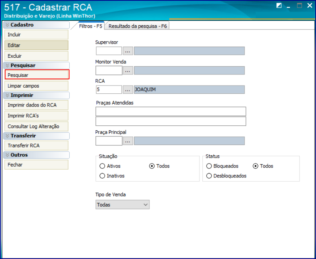Viewport: 316px width, 259px height.
Task: Focus the Supervisor code input field
Action: click(109, 51)
